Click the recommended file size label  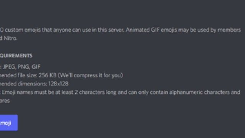click(19, 75)
